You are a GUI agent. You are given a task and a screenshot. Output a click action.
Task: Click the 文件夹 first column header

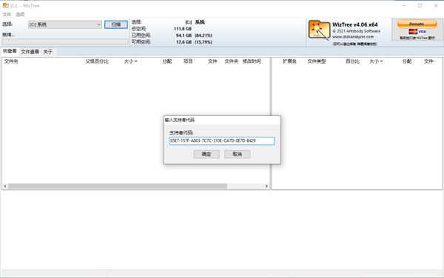tap(11, 61)
